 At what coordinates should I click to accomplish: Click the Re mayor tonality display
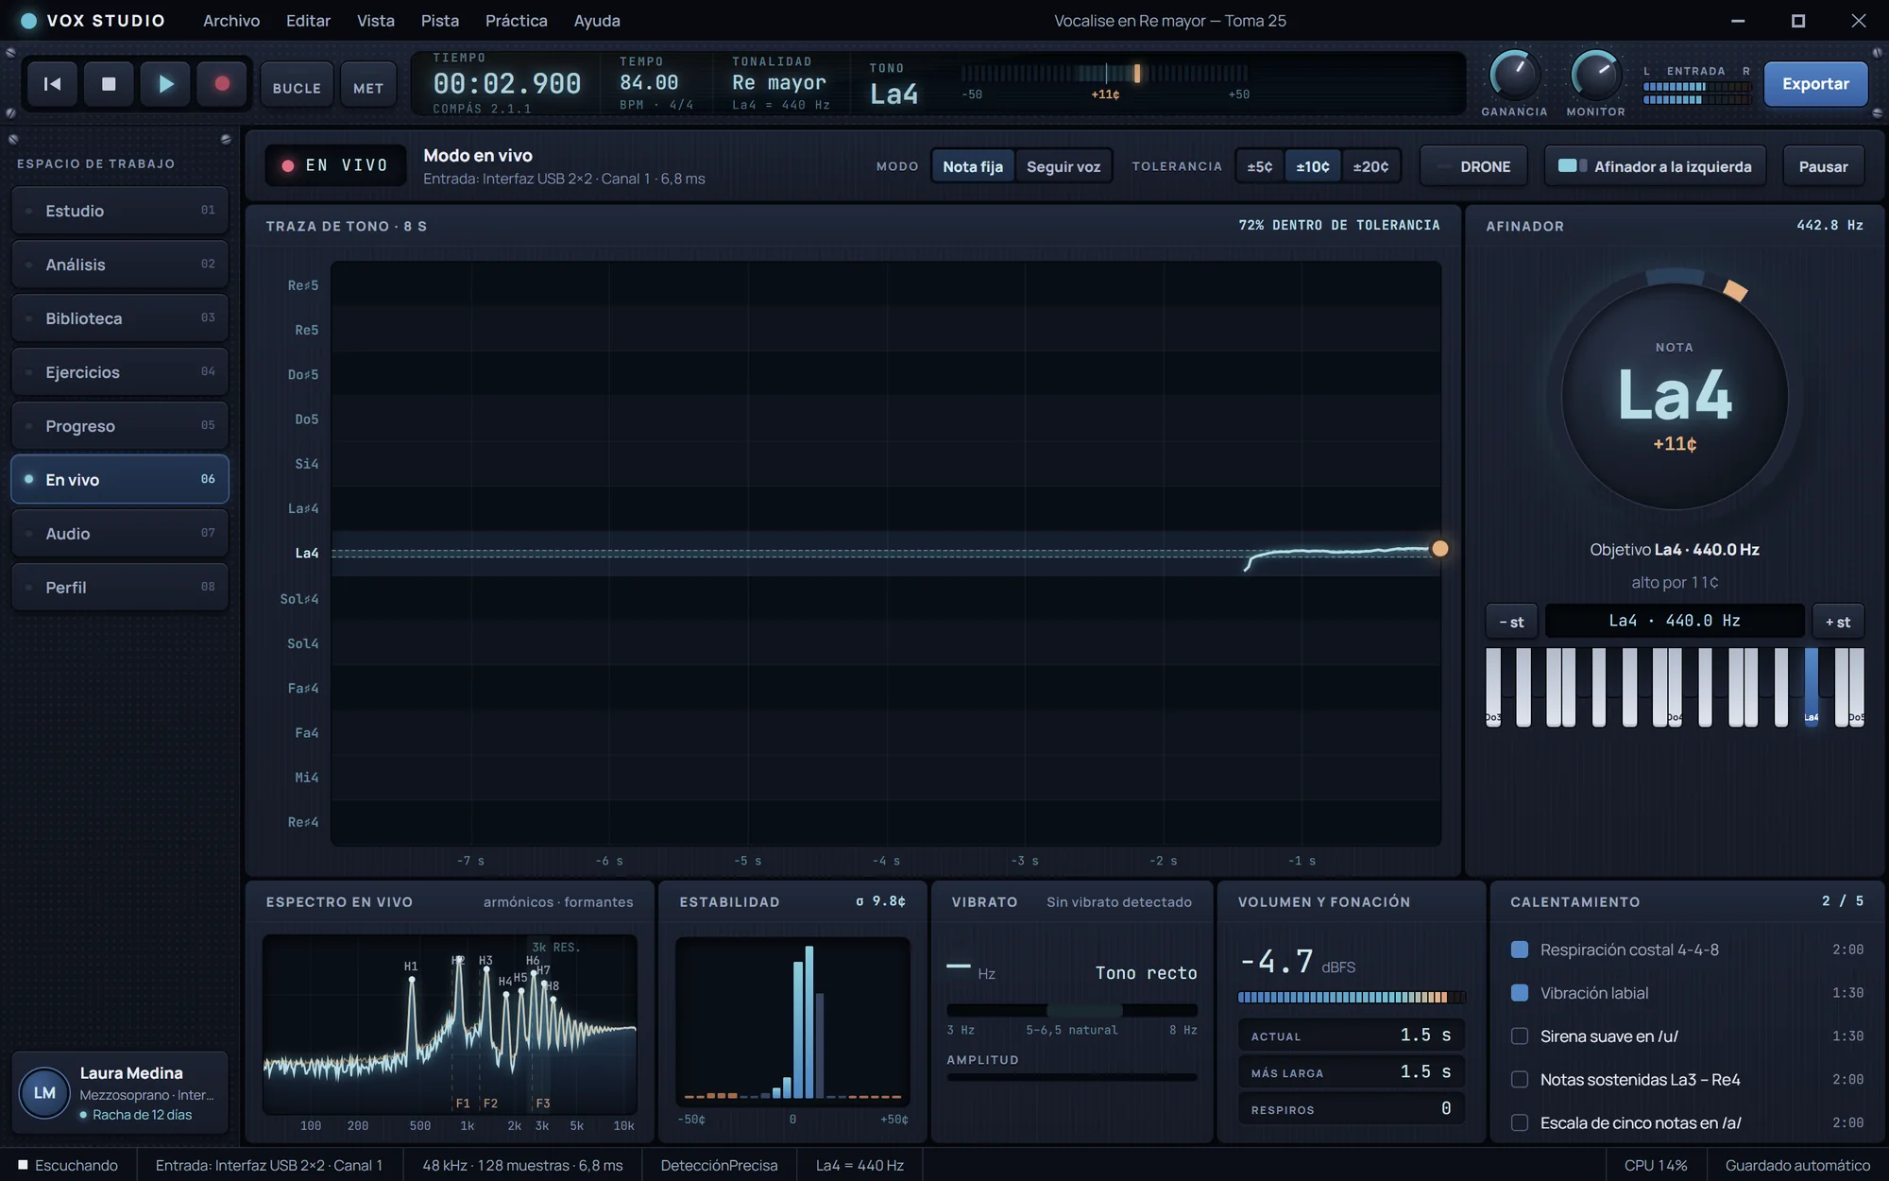[x=779, y=83]
